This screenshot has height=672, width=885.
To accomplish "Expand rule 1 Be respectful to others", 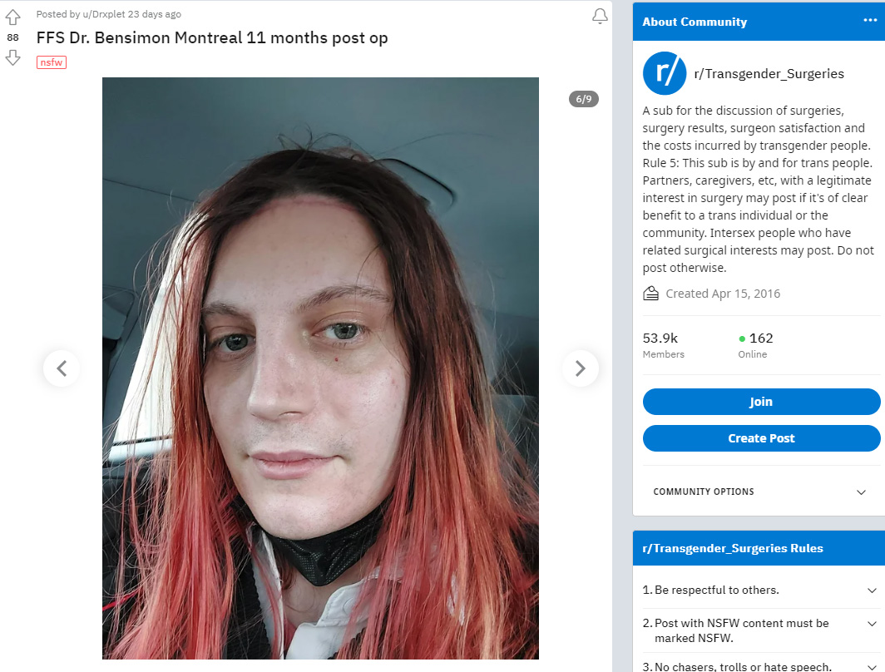I will (759, 590).
